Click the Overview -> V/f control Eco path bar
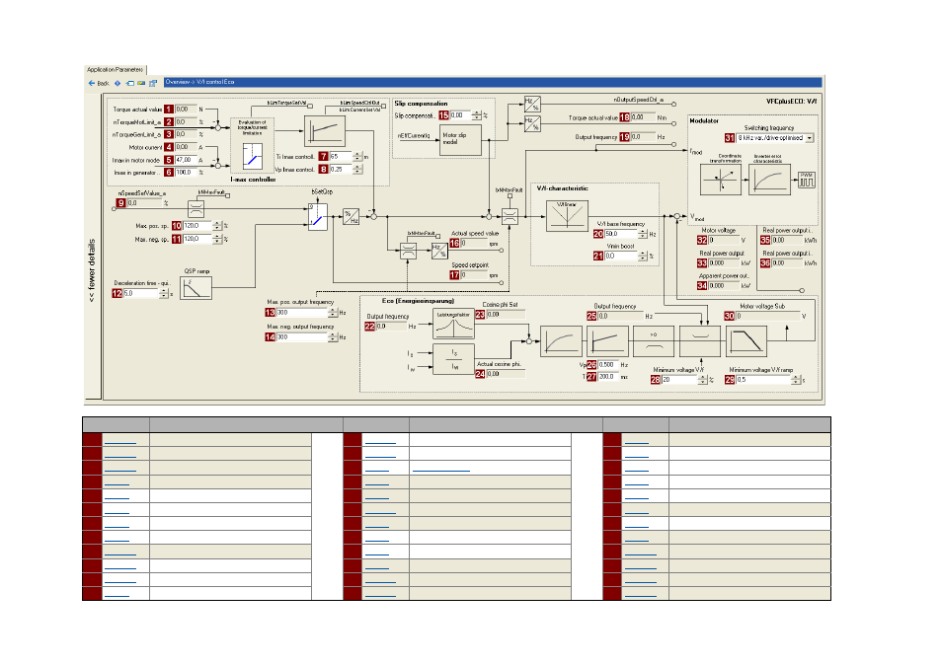The width and height of the screenshot is (942, 665). 493,82
